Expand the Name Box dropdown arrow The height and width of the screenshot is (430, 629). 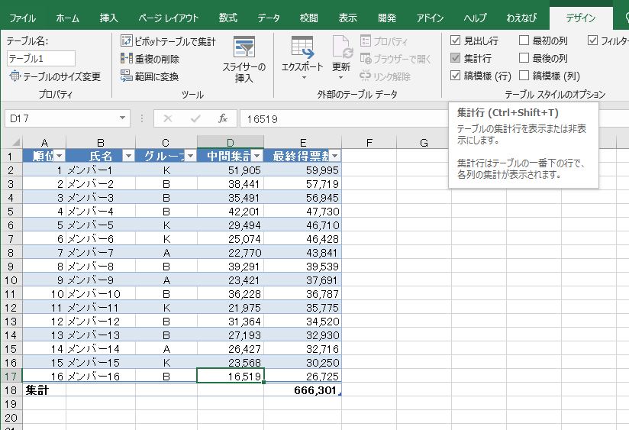(122, 118)
